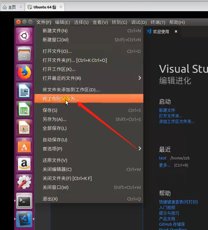Image resolution: width=208 pixels, height=230 pixels.
Task: Open the 选择(S) menu
Action: coord(81,22)
